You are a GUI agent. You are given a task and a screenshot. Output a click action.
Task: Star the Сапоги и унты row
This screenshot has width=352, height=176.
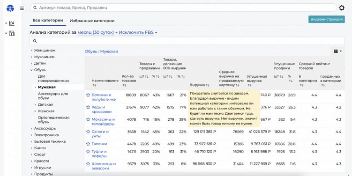[x=88, y=132]
